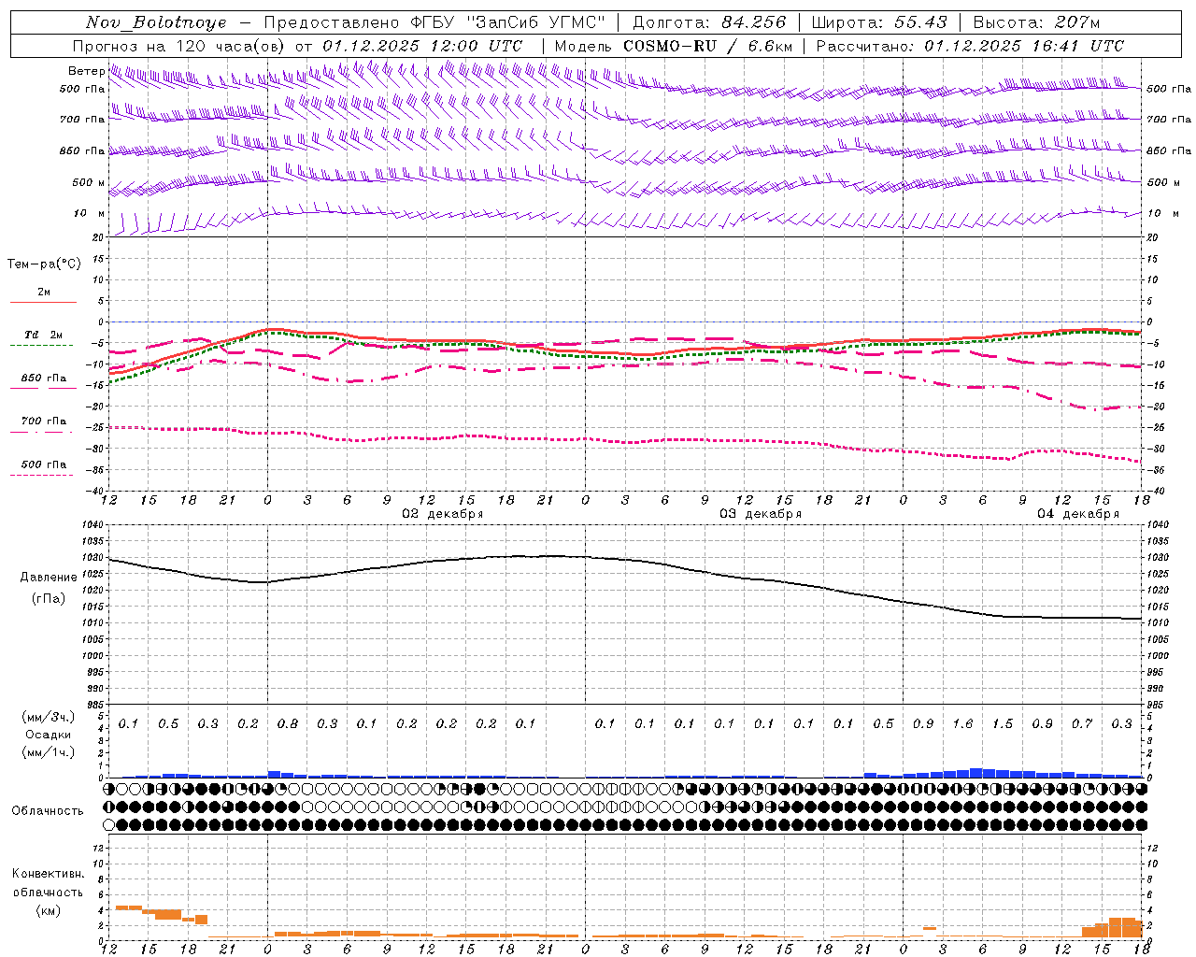Click the 'Ветер' wind panel label
This screenshot has width=1196, height=957.
(86, 71)
